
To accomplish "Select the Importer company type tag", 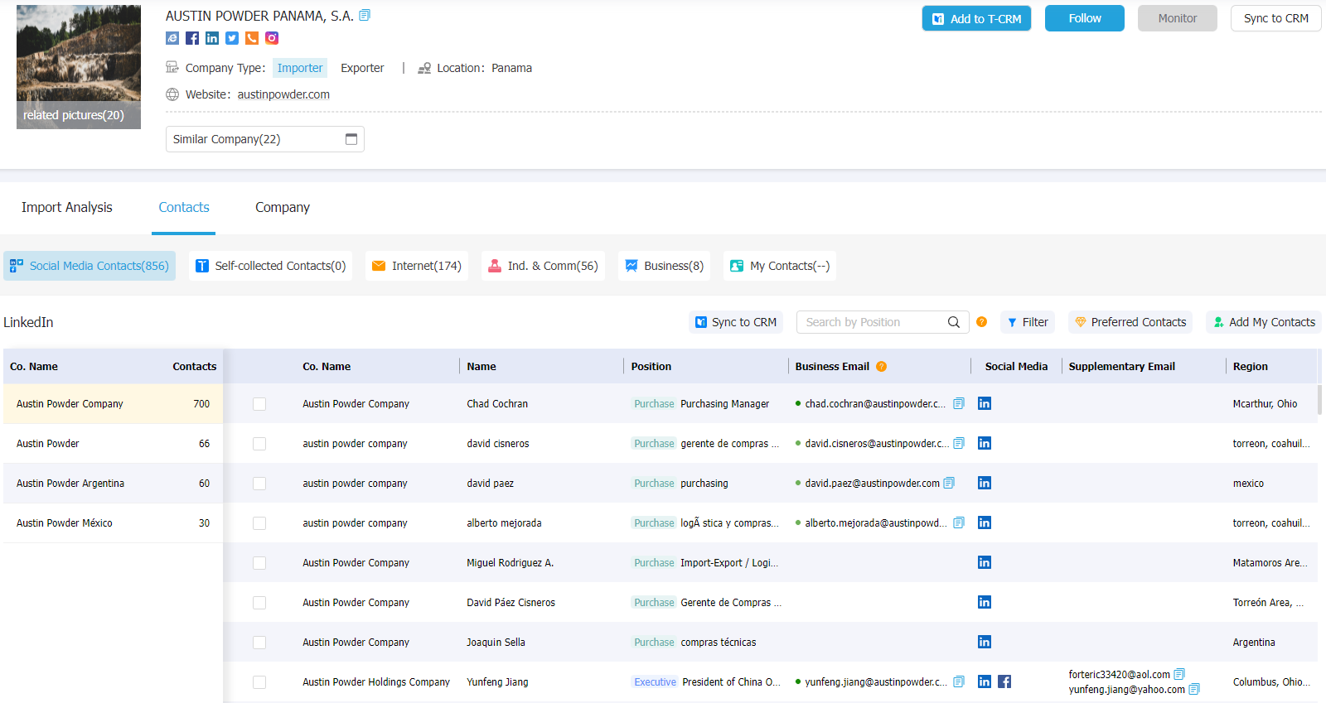I will (x=300, y=68).
